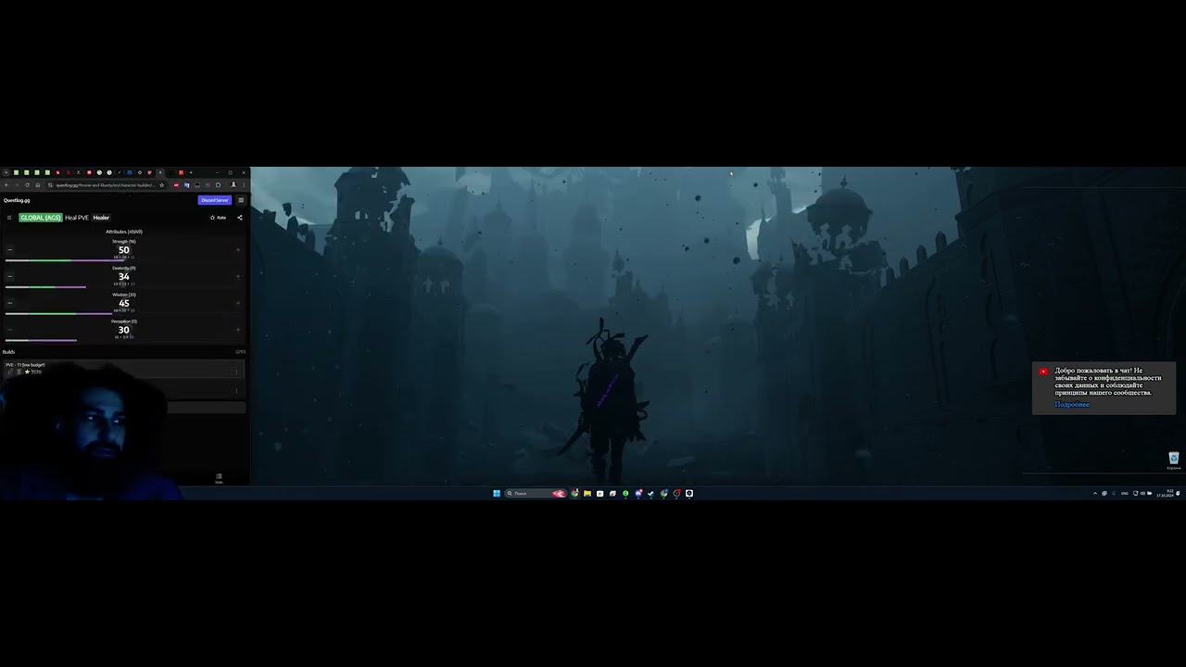Click the Healer role tag
The height and width of the screenshot is (667, 1186).
(x=101, y=218)
